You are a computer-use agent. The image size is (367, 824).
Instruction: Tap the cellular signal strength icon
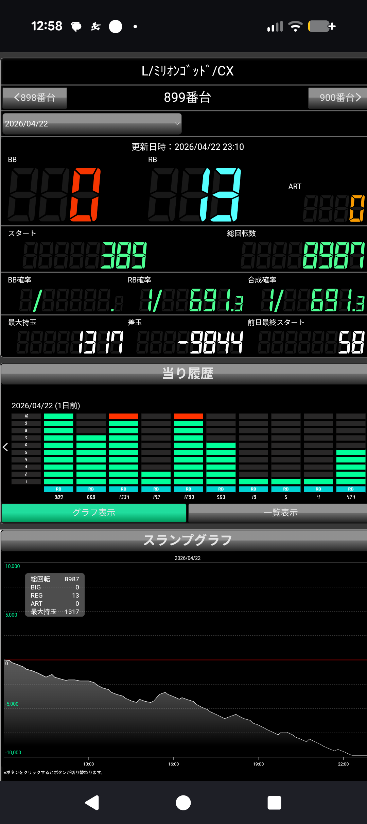pos(275,27)
